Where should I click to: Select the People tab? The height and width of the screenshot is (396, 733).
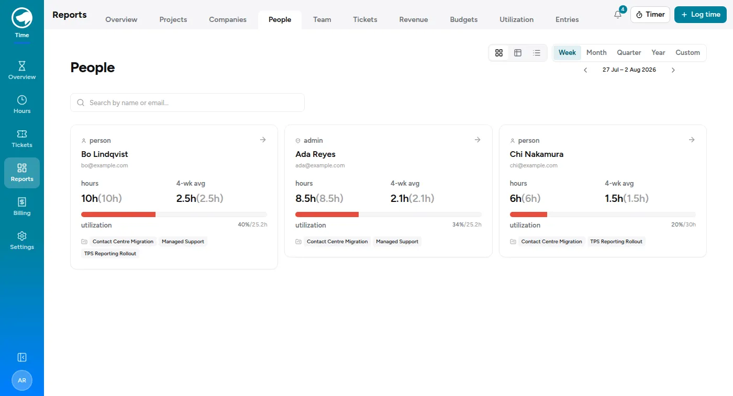[280, 20]
